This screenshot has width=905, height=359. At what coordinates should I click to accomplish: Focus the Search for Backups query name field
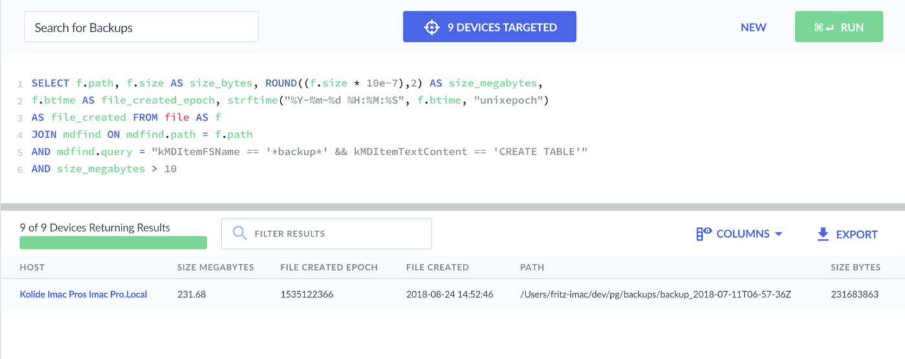[x=141, y=27]
